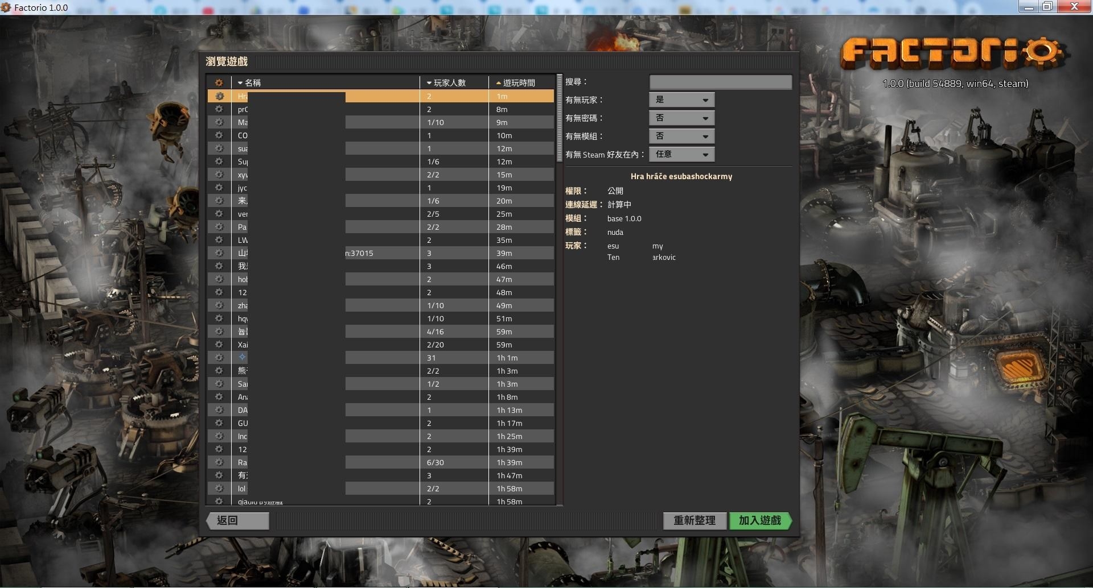Select the game with 12m and 1/6 players
Image resolution: width=1093 pixels, height=588 pixels.
tap(381, 162)
